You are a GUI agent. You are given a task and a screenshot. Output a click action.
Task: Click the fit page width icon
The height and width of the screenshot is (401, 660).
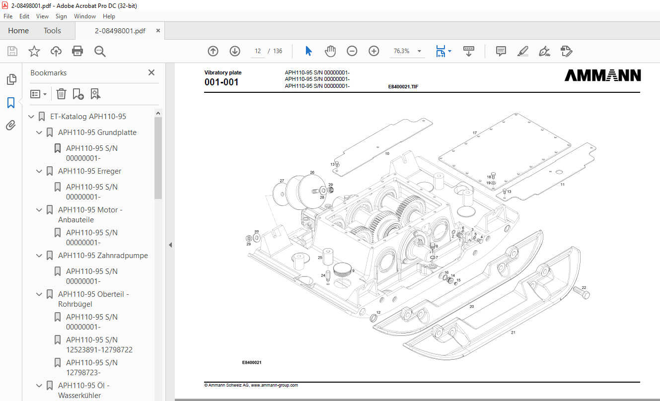[440, 51]
